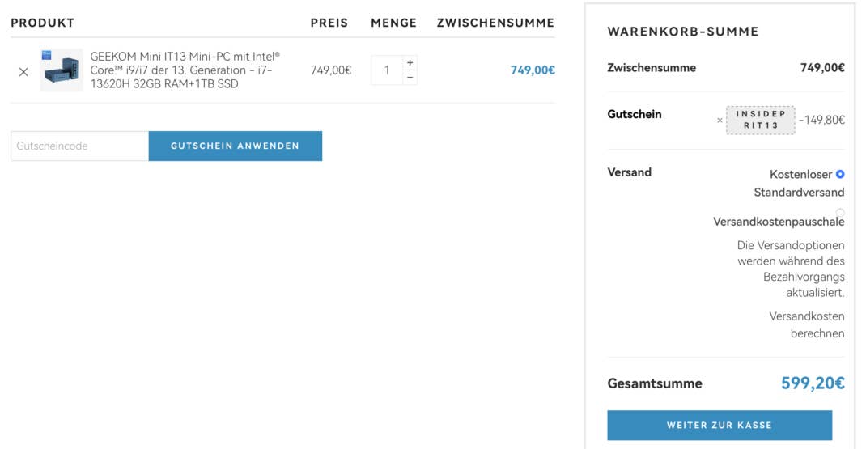Click the INSIDEPRIT13 coupon code tag

pos(761,120)
